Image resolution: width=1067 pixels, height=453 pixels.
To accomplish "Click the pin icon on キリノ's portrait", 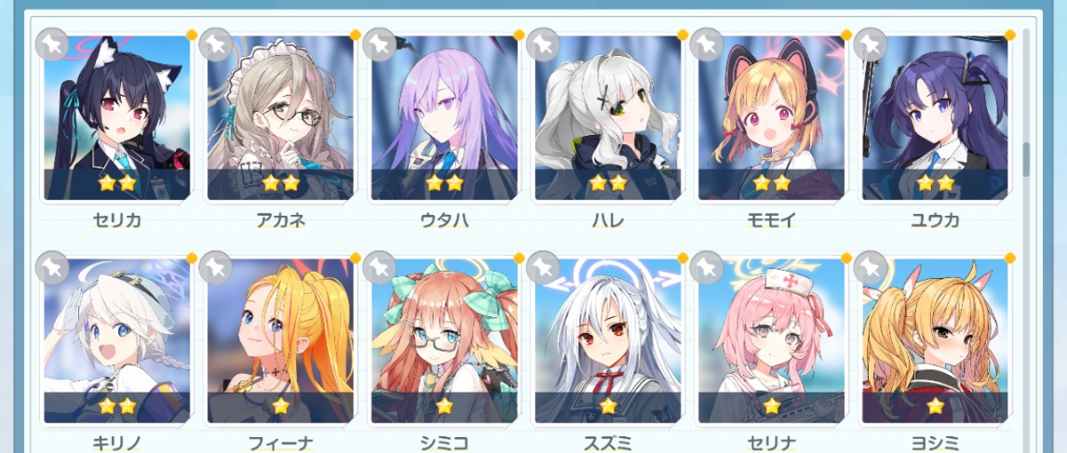I will [x=52, y=267].
